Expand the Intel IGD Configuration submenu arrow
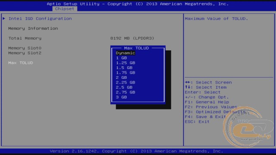276x155 pixels. (x=4, y=19)
